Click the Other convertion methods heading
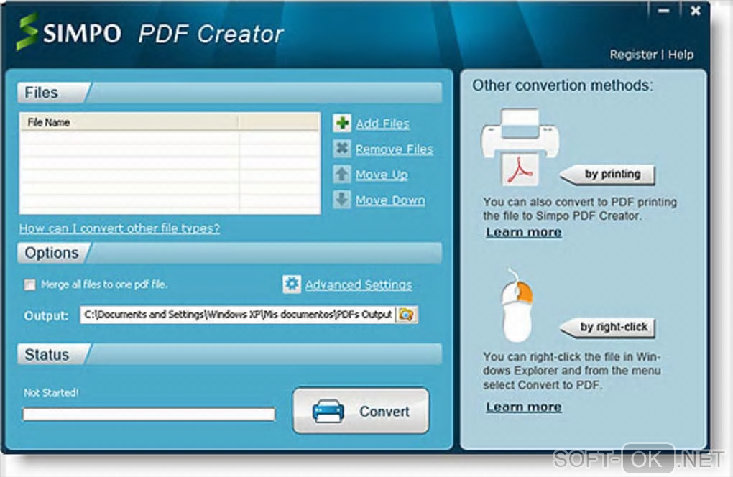The width and height of the screenshot is (733, 477). (x=563, y=85)
